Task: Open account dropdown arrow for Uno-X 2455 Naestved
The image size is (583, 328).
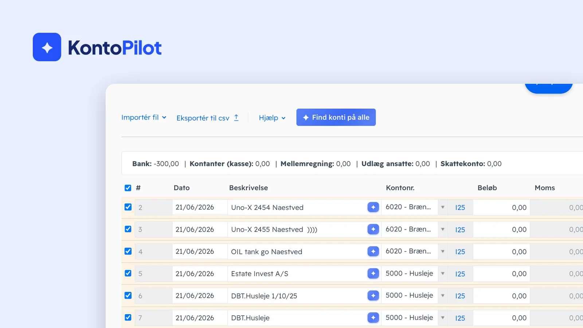Action: point(443,229)
